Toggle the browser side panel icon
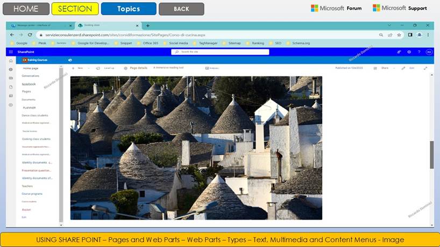 pyautogui.click(x=410, y=34)
